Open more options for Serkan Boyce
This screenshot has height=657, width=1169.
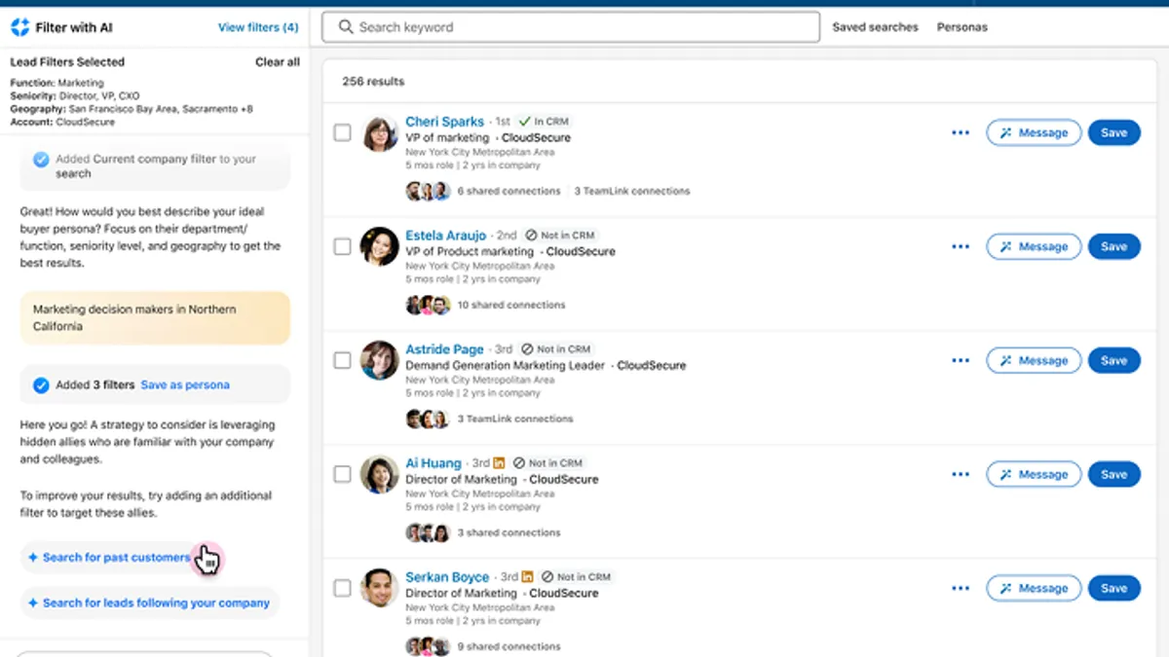click(x=961, y=589)
